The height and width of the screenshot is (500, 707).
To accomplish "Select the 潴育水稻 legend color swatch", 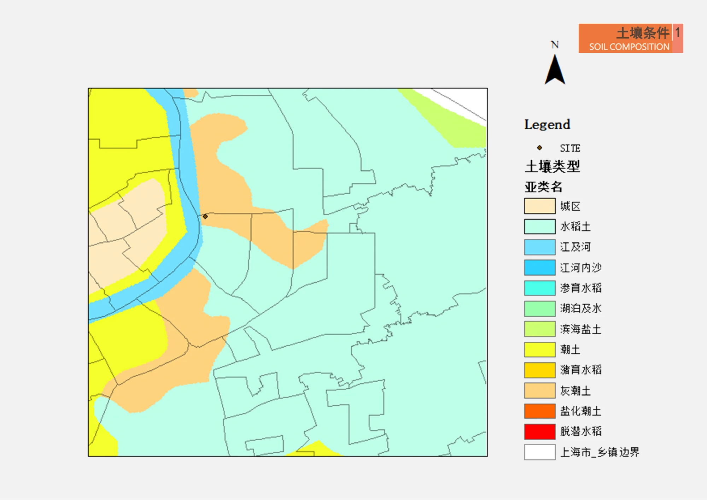I will pos(540,370).
